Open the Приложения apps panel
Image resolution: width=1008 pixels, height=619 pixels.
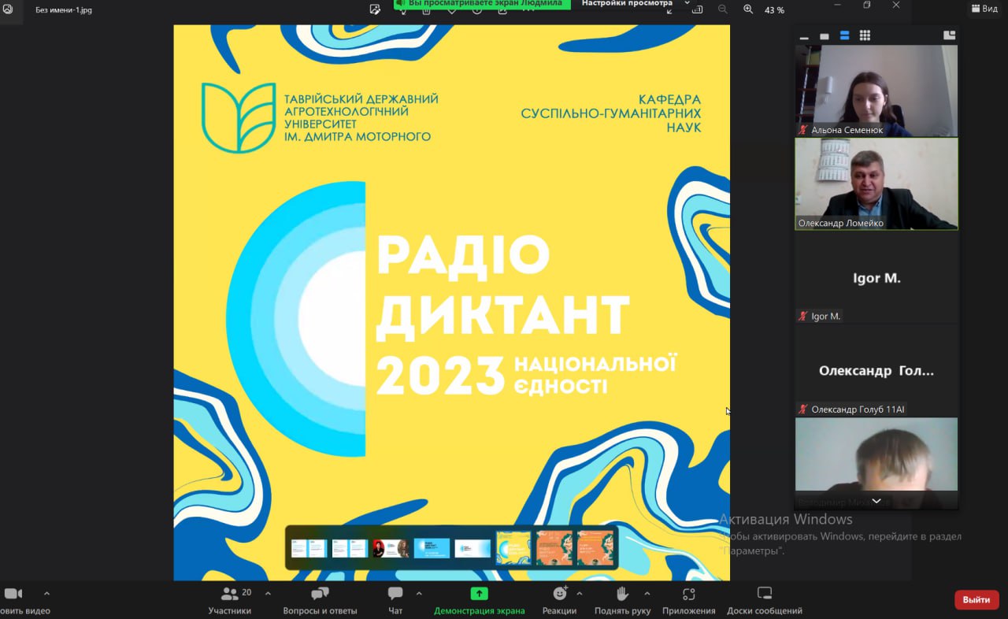click(x=689, y=600)
